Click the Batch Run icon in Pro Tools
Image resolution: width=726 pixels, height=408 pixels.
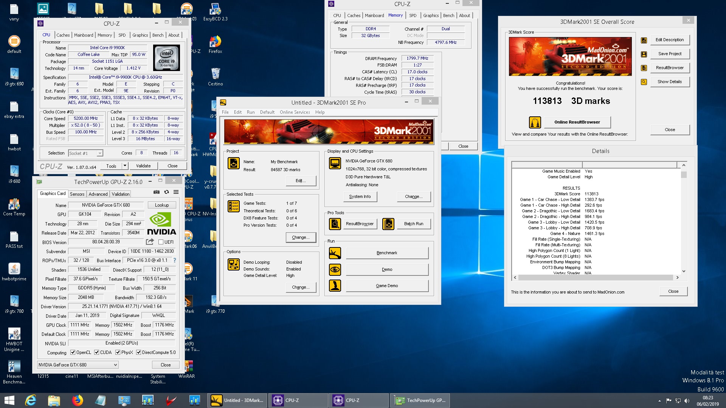388,224
